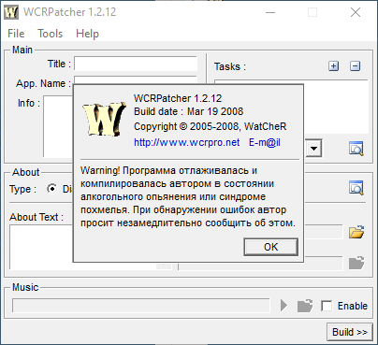
Task: Click the Title input field
Action: 136,64
